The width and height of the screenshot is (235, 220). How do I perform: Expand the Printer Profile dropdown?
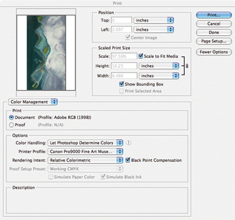85,152
